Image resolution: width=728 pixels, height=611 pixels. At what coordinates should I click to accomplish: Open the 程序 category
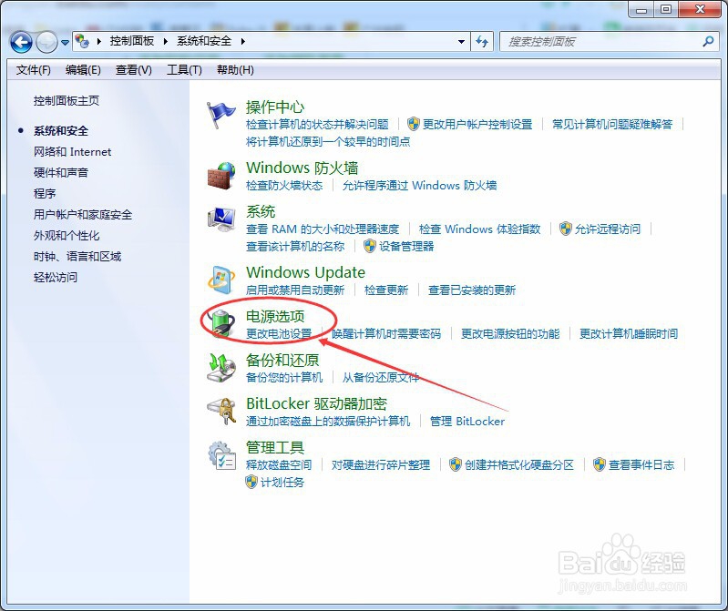coord(45,193)
